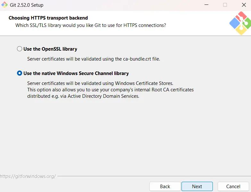Click the 'Use the OpenSSL library' label
The height and width of the screenshot is (192, 251).
50,49
